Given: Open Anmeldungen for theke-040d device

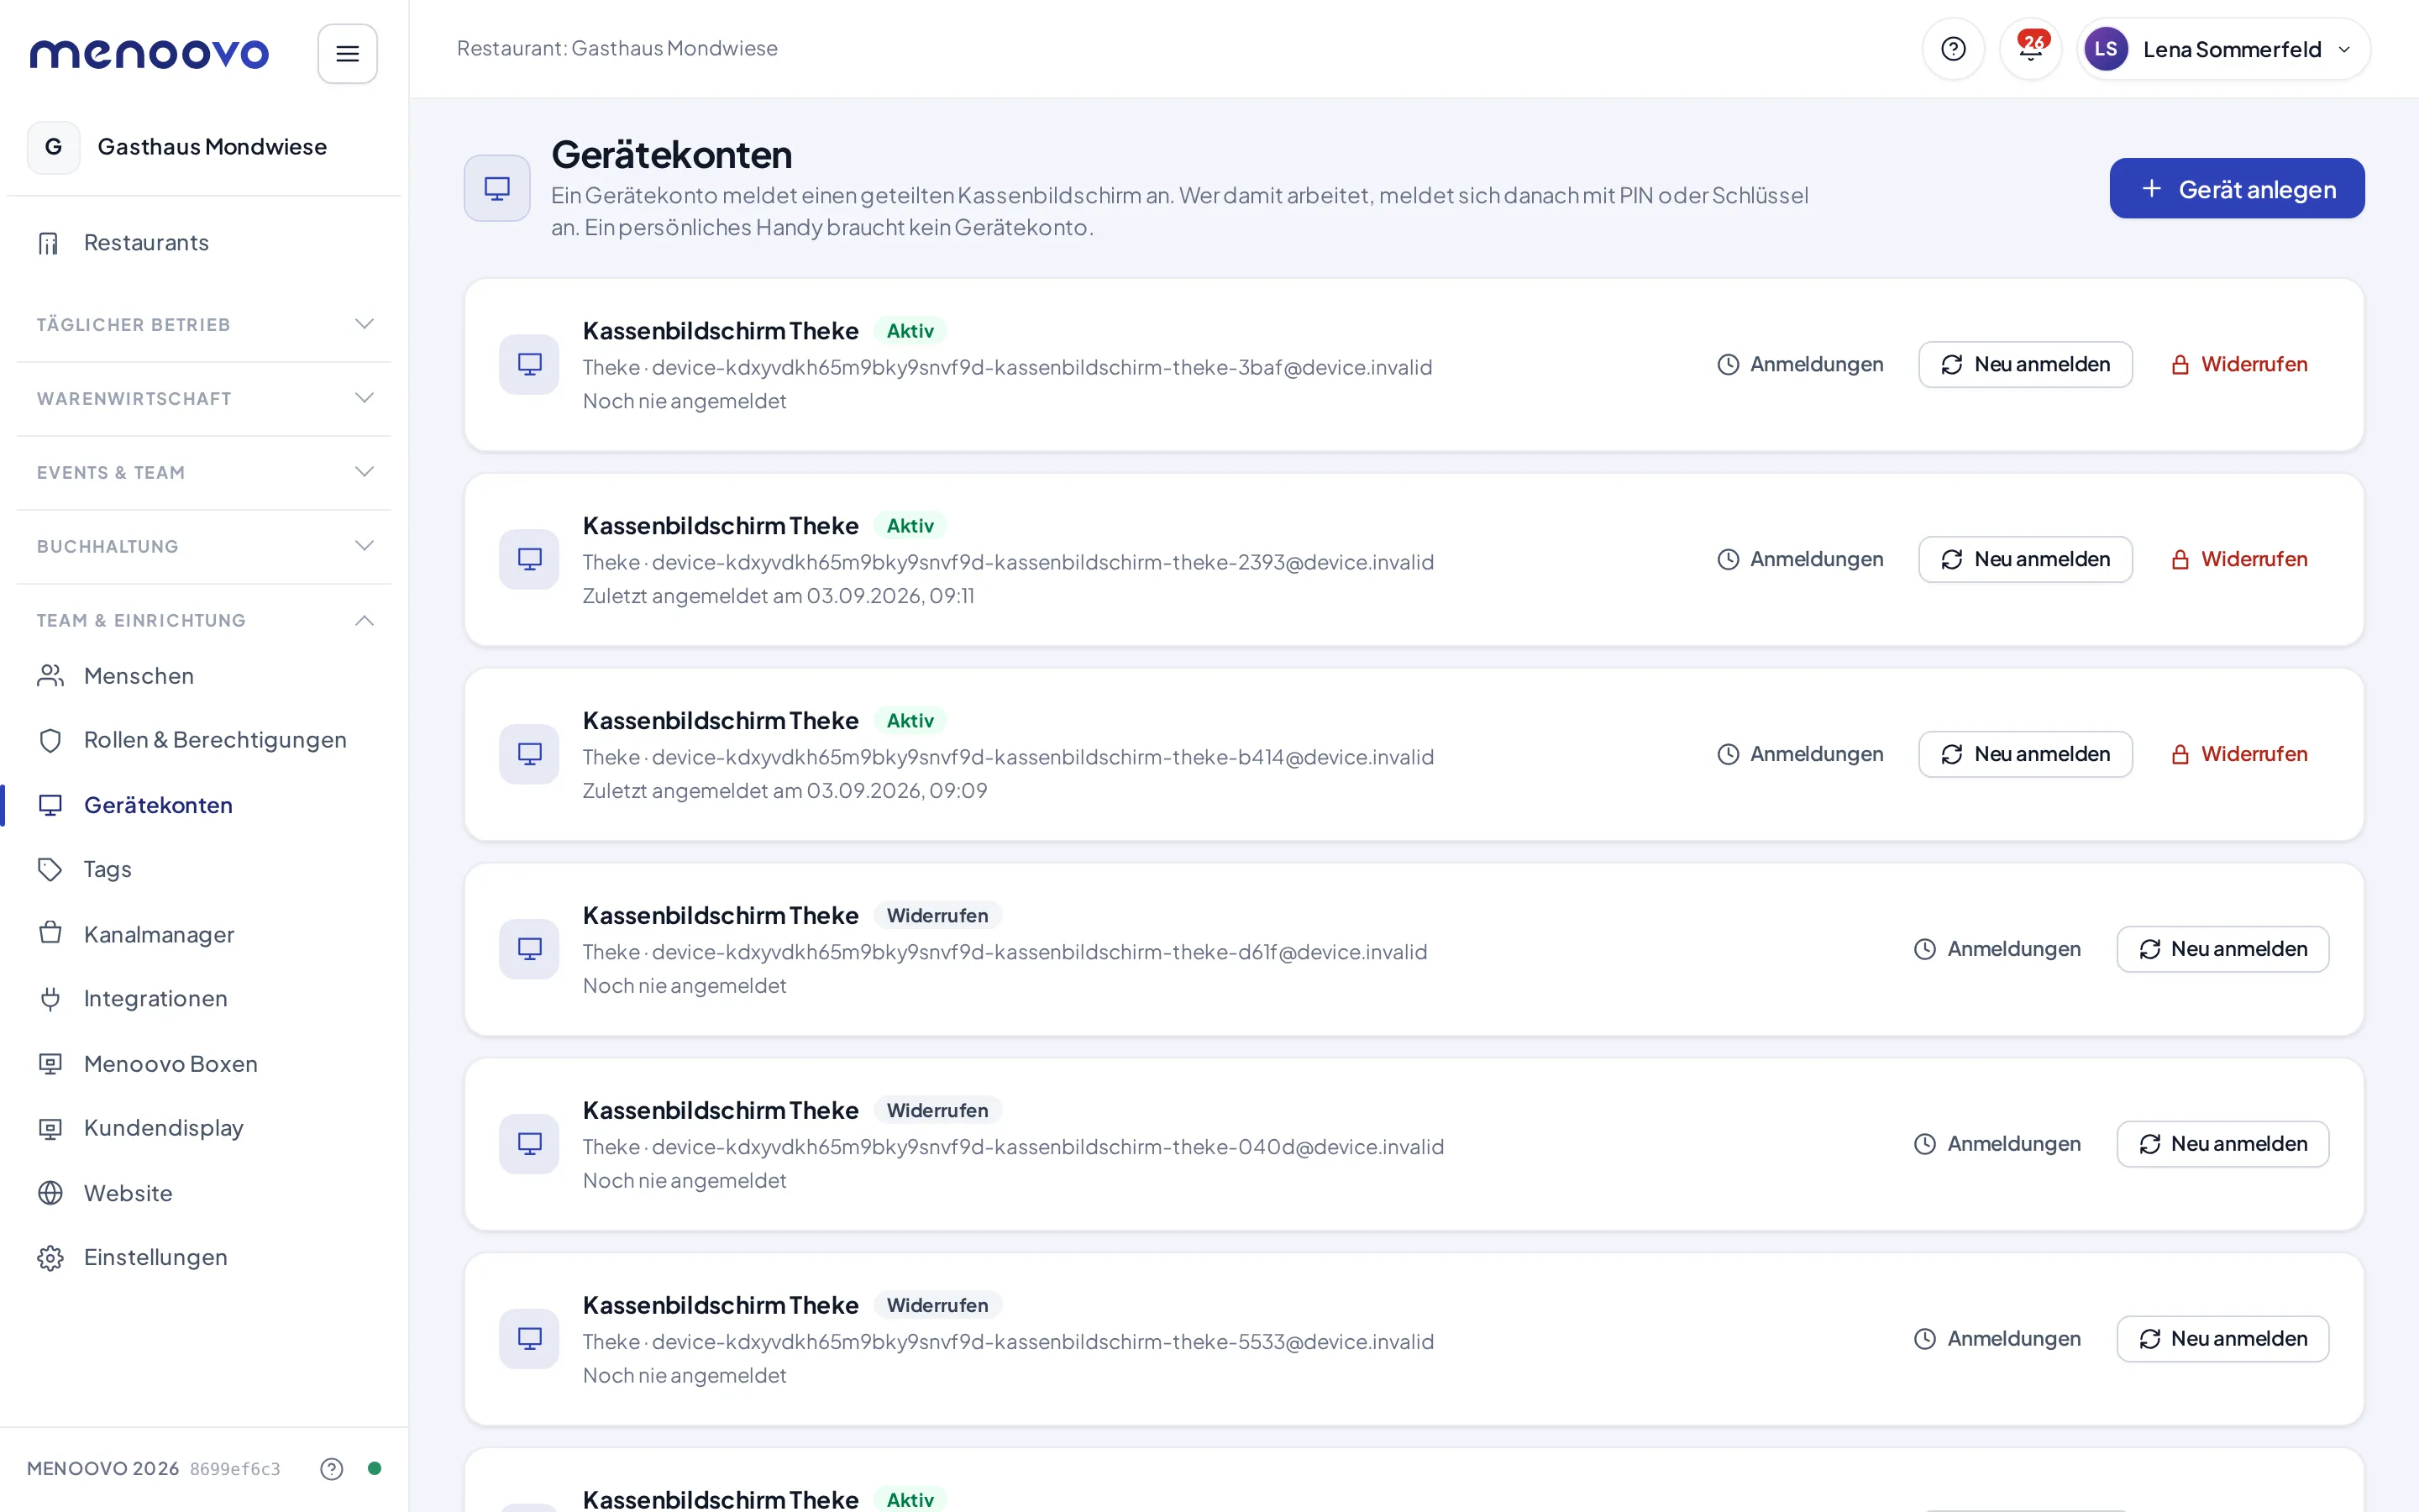Looking at the screenshot, I should tap(1997, 1144).
